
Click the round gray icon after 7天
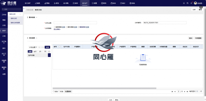[49, 52]
